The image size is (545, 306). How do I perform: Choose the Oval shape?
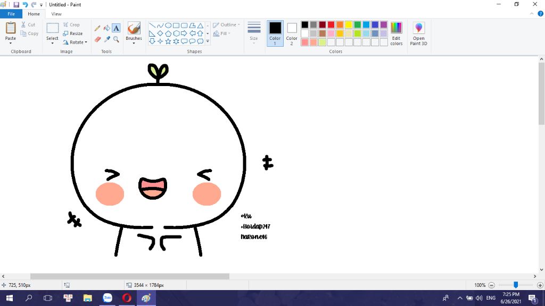(x=168, y=25)
